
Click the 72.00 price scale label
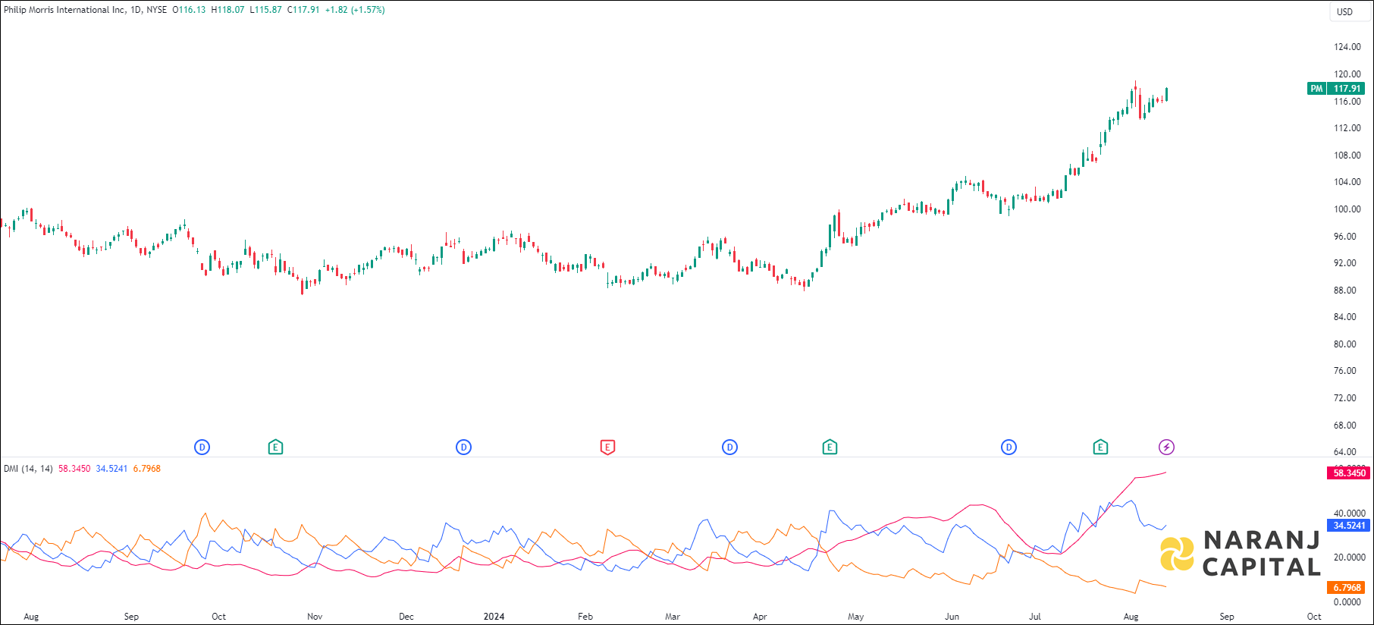pos(1345,398)
